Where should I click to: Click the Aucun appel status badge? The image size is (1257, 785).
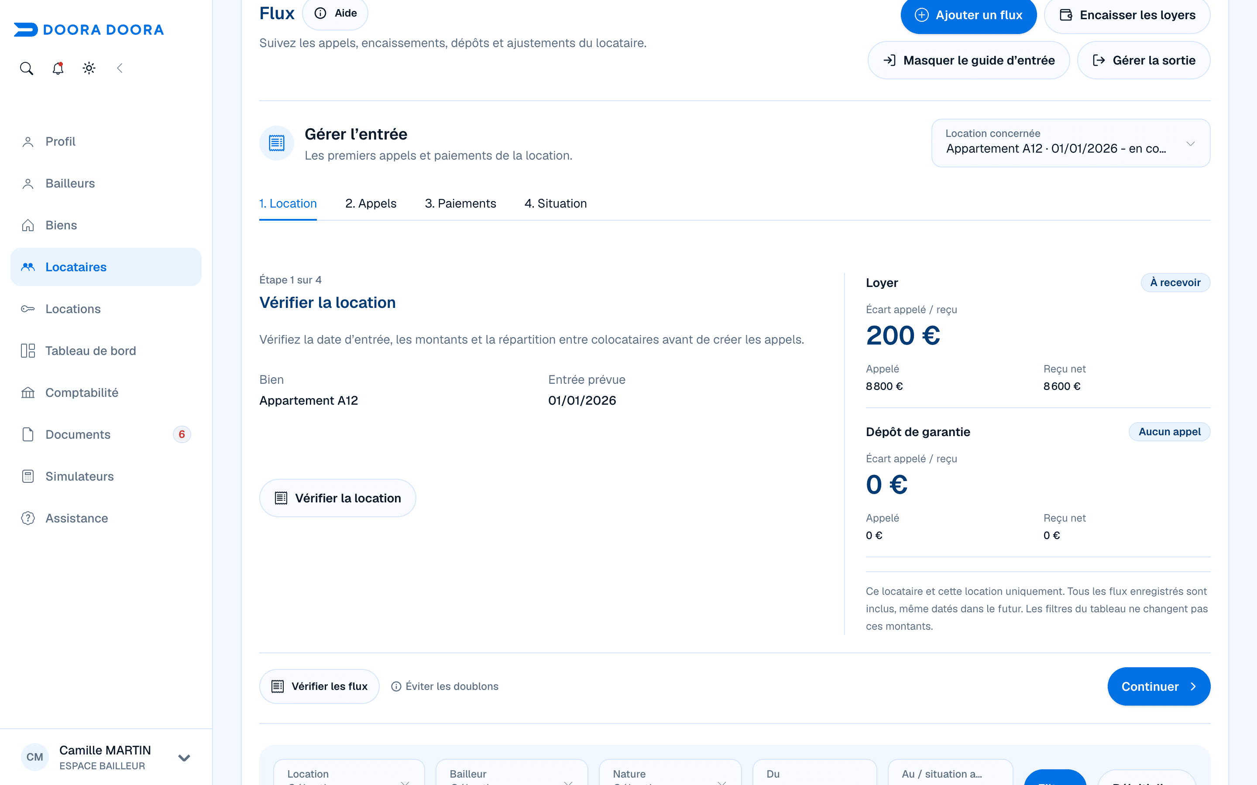[x=1170, y=431]
